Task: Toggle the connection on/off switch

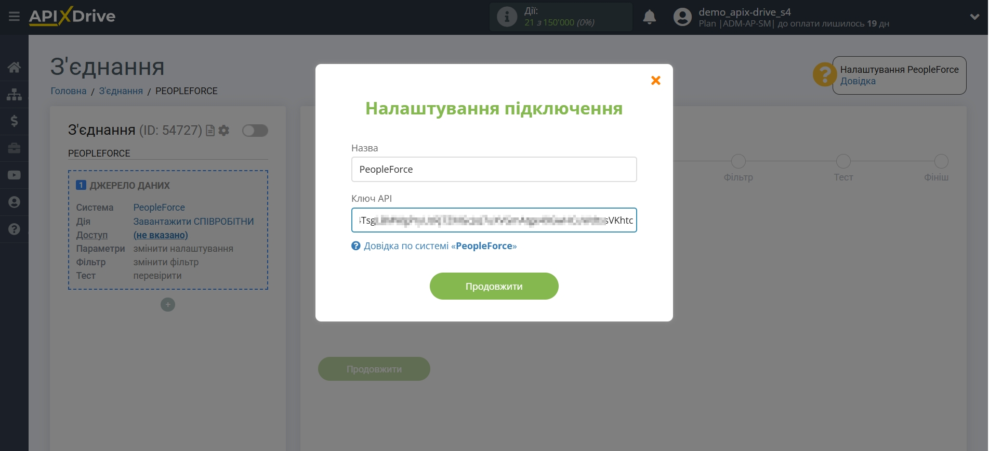Action: 255,131
